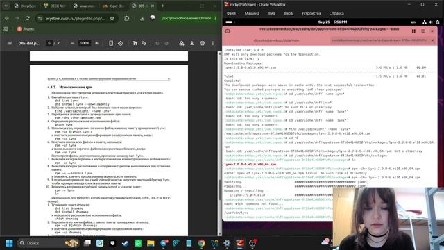
Task: Open Справка menu in VirtualBox
Action: [x=336, y=13]
